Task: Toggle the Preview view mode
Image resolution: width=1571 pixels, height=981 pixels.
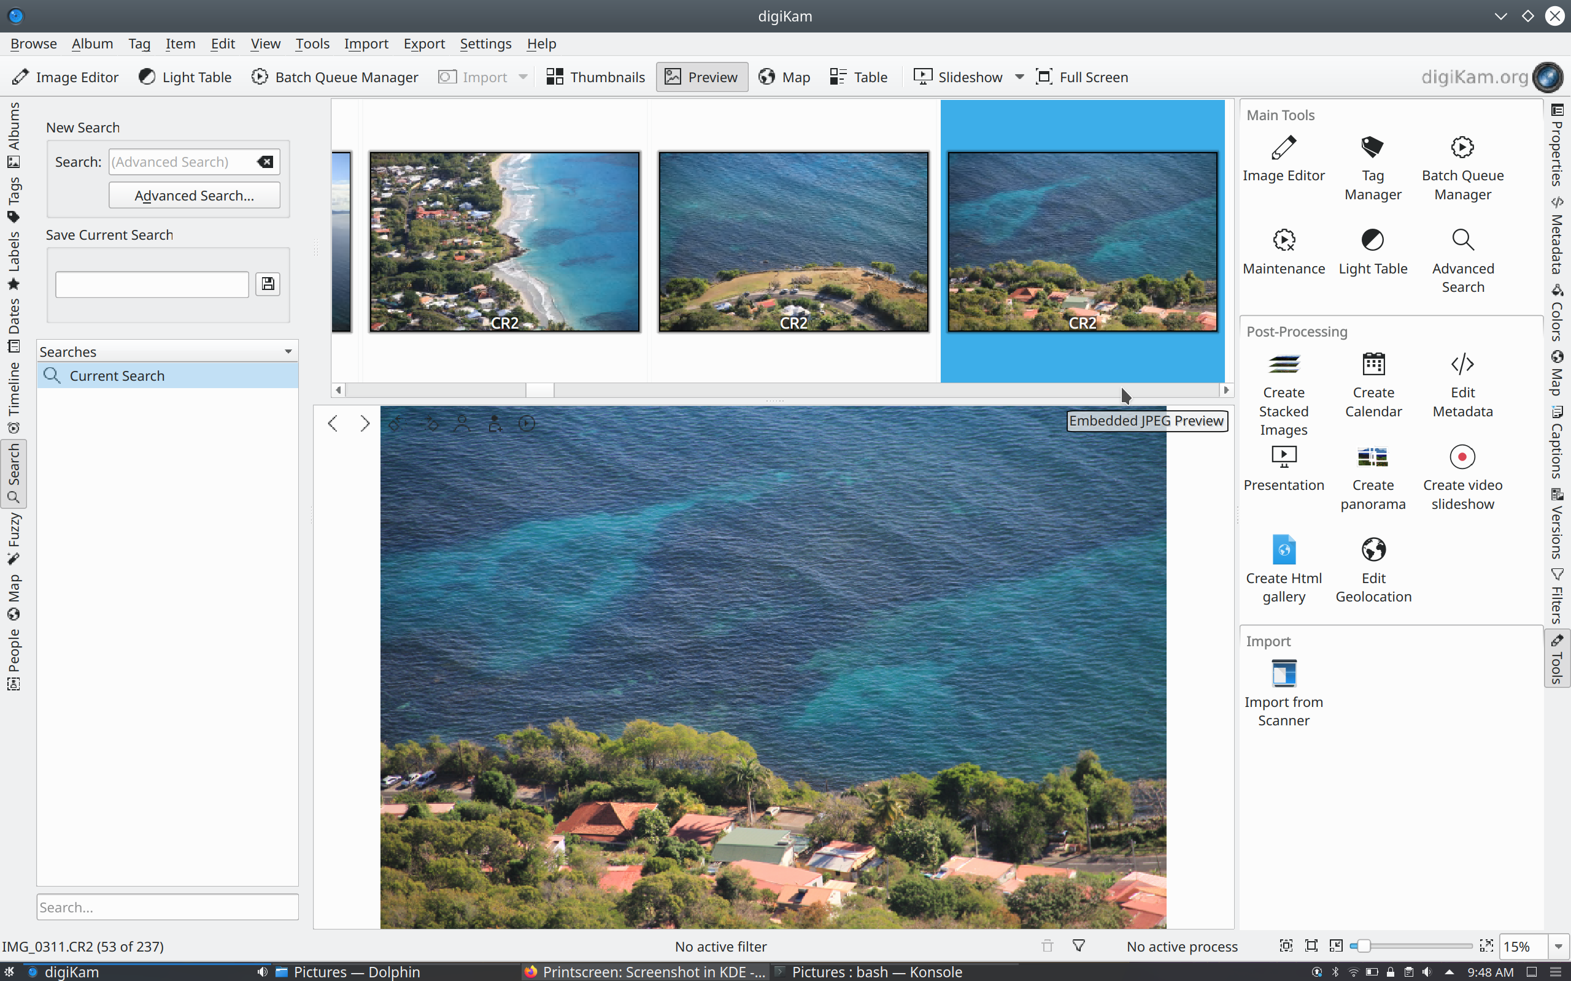Action: click(702, 77)
